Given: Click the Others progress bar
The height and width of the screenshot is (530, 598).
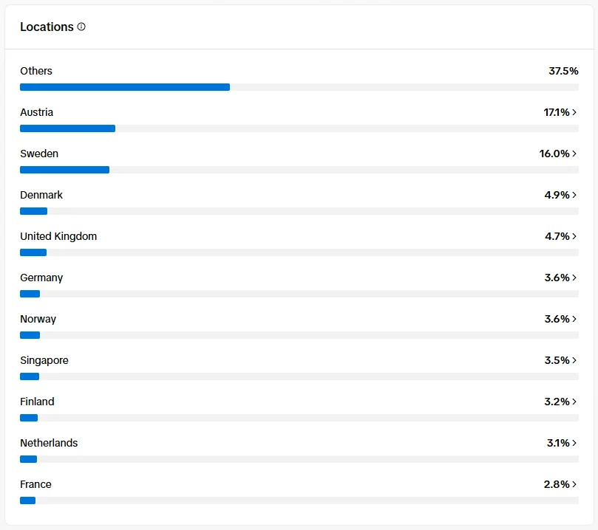Looking at the screenshot, I should pyautogui.click(x=124, y=86).
